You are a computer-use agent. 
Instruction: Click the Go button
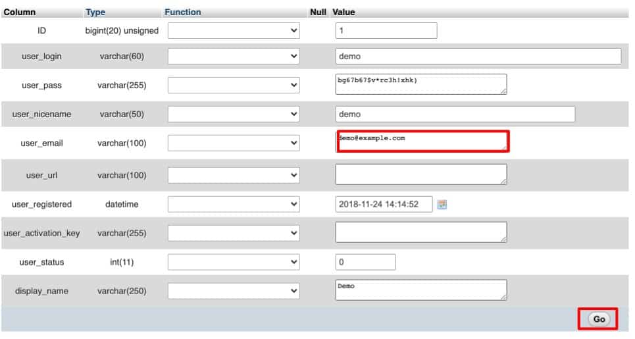point(599,319)
